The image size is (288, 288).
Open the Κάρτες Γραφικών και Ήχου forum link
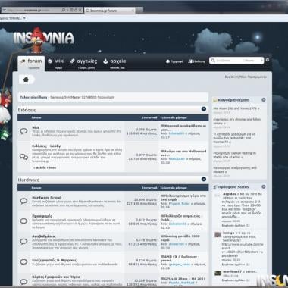pyautogui.click(x=55, y=277)
